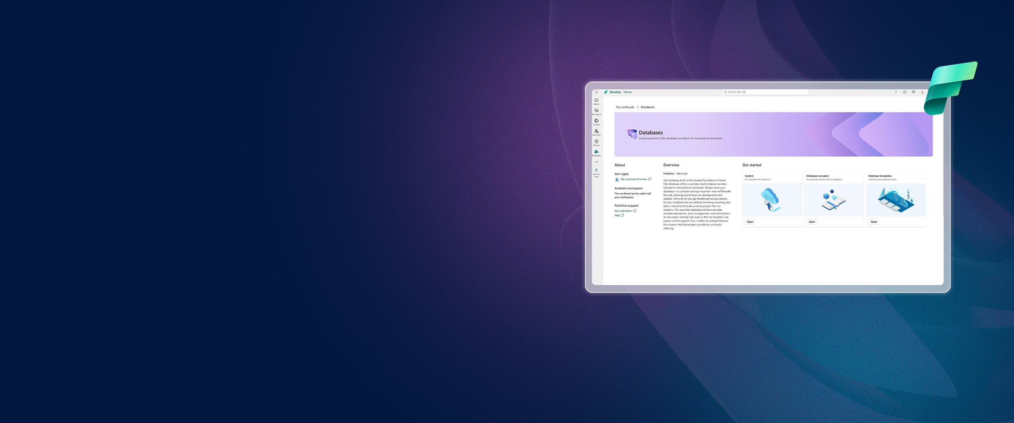This screenshot has height=423, width=1014.
Task: Open the Monitor section
Action: pos(596,141)
